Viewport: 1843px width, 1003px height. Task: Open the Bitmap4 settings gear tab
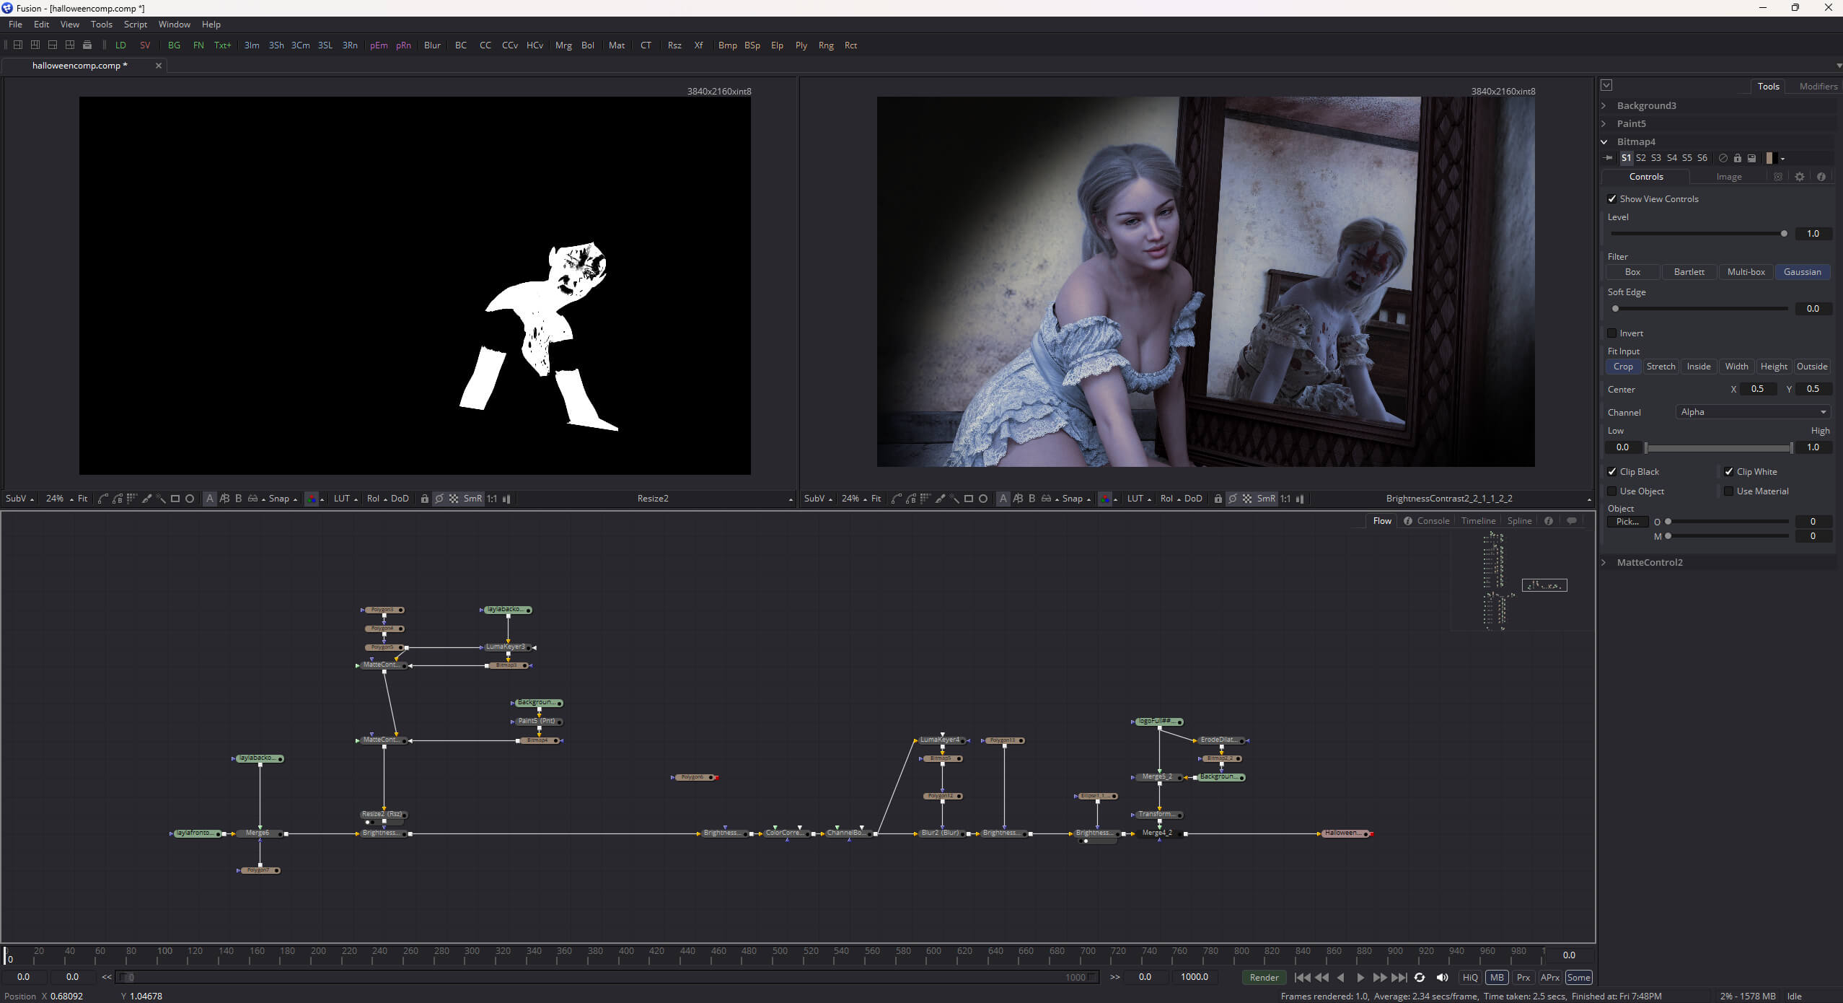coord(1799,177)
